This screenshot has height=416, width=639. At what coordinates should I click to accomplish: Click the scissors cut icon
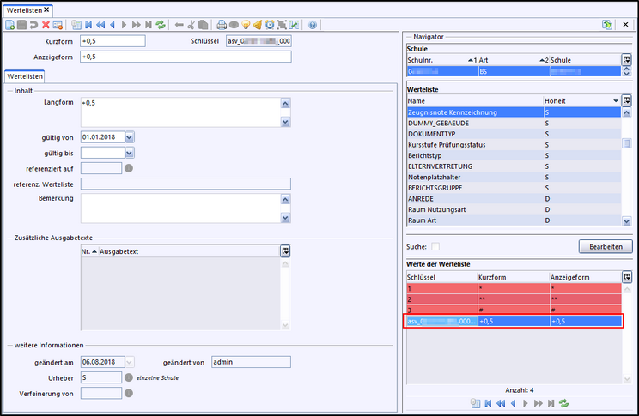coord(192,25)
